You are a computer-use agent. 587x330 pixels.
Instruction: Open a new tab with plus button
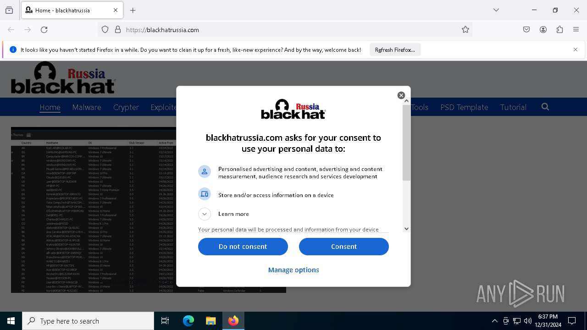tap(133, 10)
